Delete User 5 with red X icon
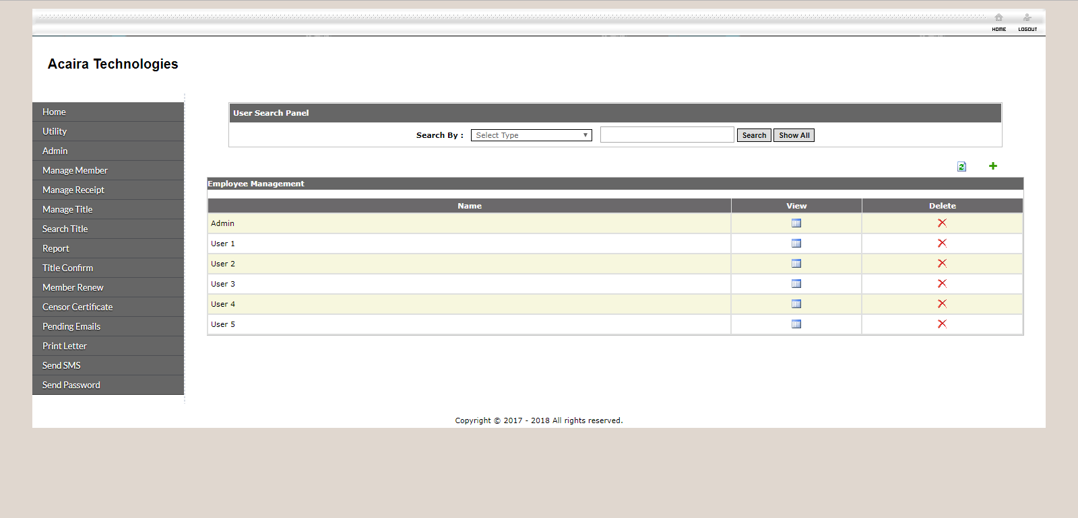This screenshot has width=1078, height=518. click(942, 324)
